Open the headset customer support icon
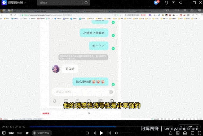 166,3
